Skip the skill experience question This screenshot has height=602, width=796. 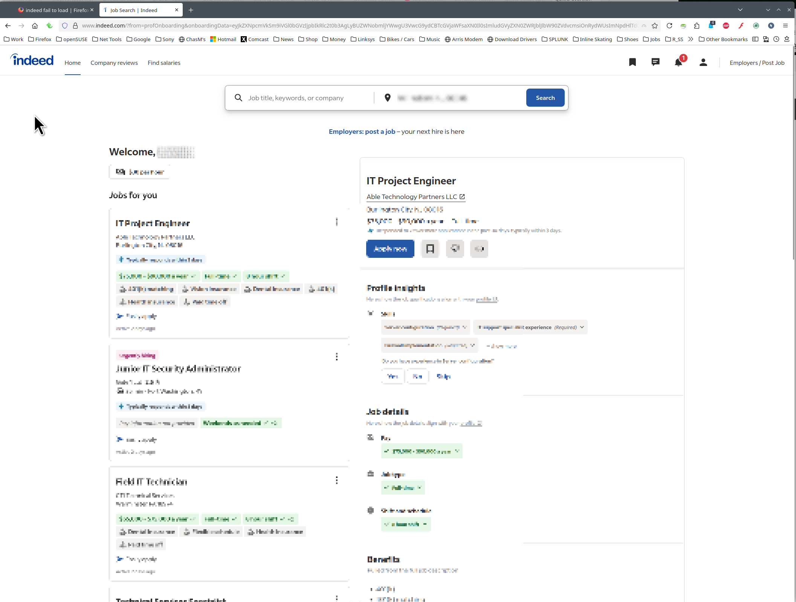point(443,376)
